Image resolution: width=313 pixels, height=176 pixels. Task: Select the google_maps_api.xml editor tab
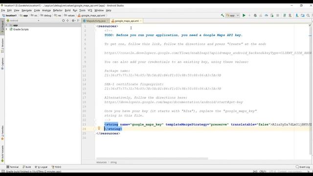click(x=127, y=21)
